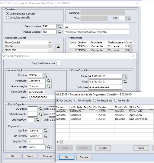Click the Valor 1,0000000000 field

[x=42, y=97]
